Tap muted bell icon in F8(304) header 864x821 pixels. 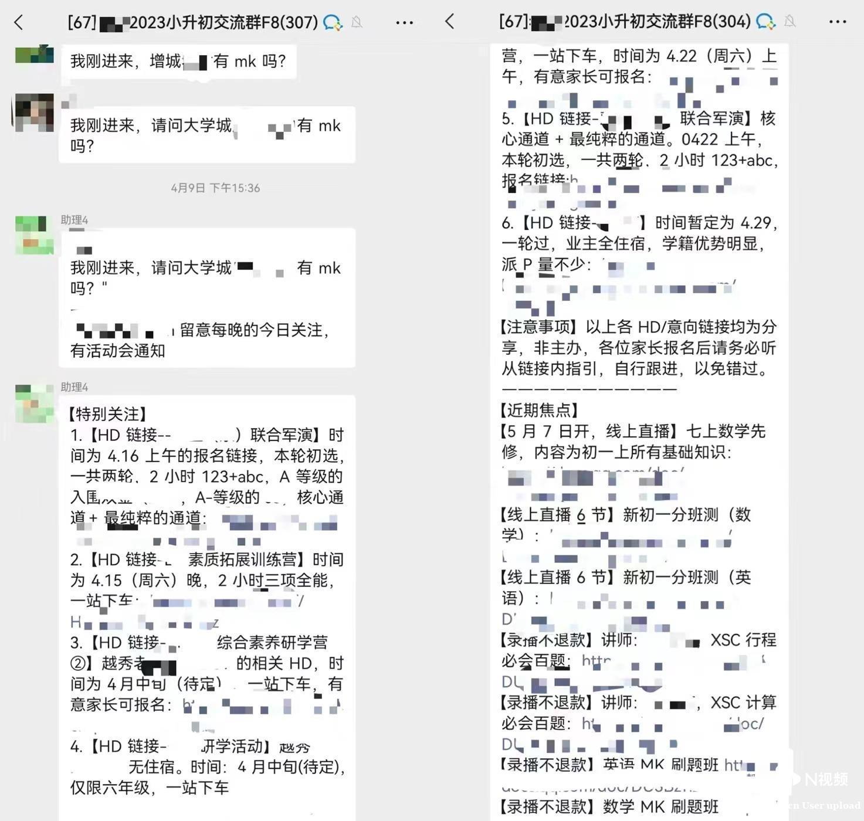790,21
